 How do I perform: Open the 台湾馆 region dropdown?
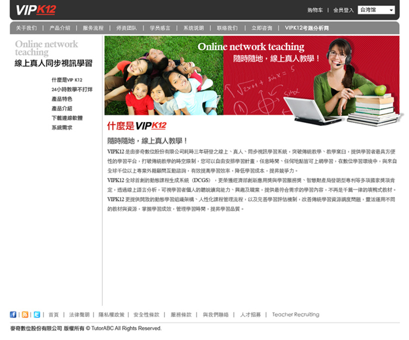coord(376,10)
